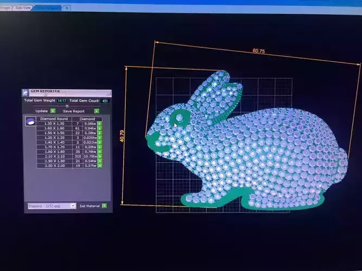The image size is (362, 271).
Task: Click the 61 gem count cell
Action: point(78,128)
